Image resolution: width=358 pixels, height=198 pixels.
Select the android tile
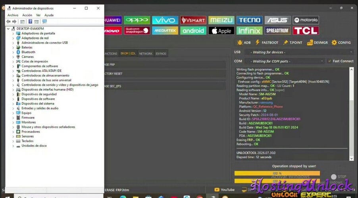click(x=193, y=30)
